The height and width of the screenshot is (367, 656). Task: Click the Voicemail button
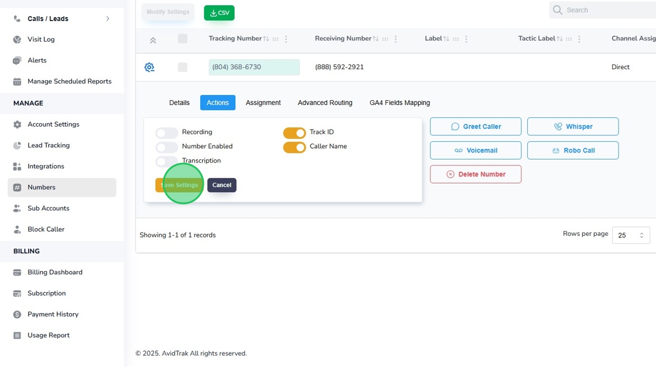pos(476,151)
